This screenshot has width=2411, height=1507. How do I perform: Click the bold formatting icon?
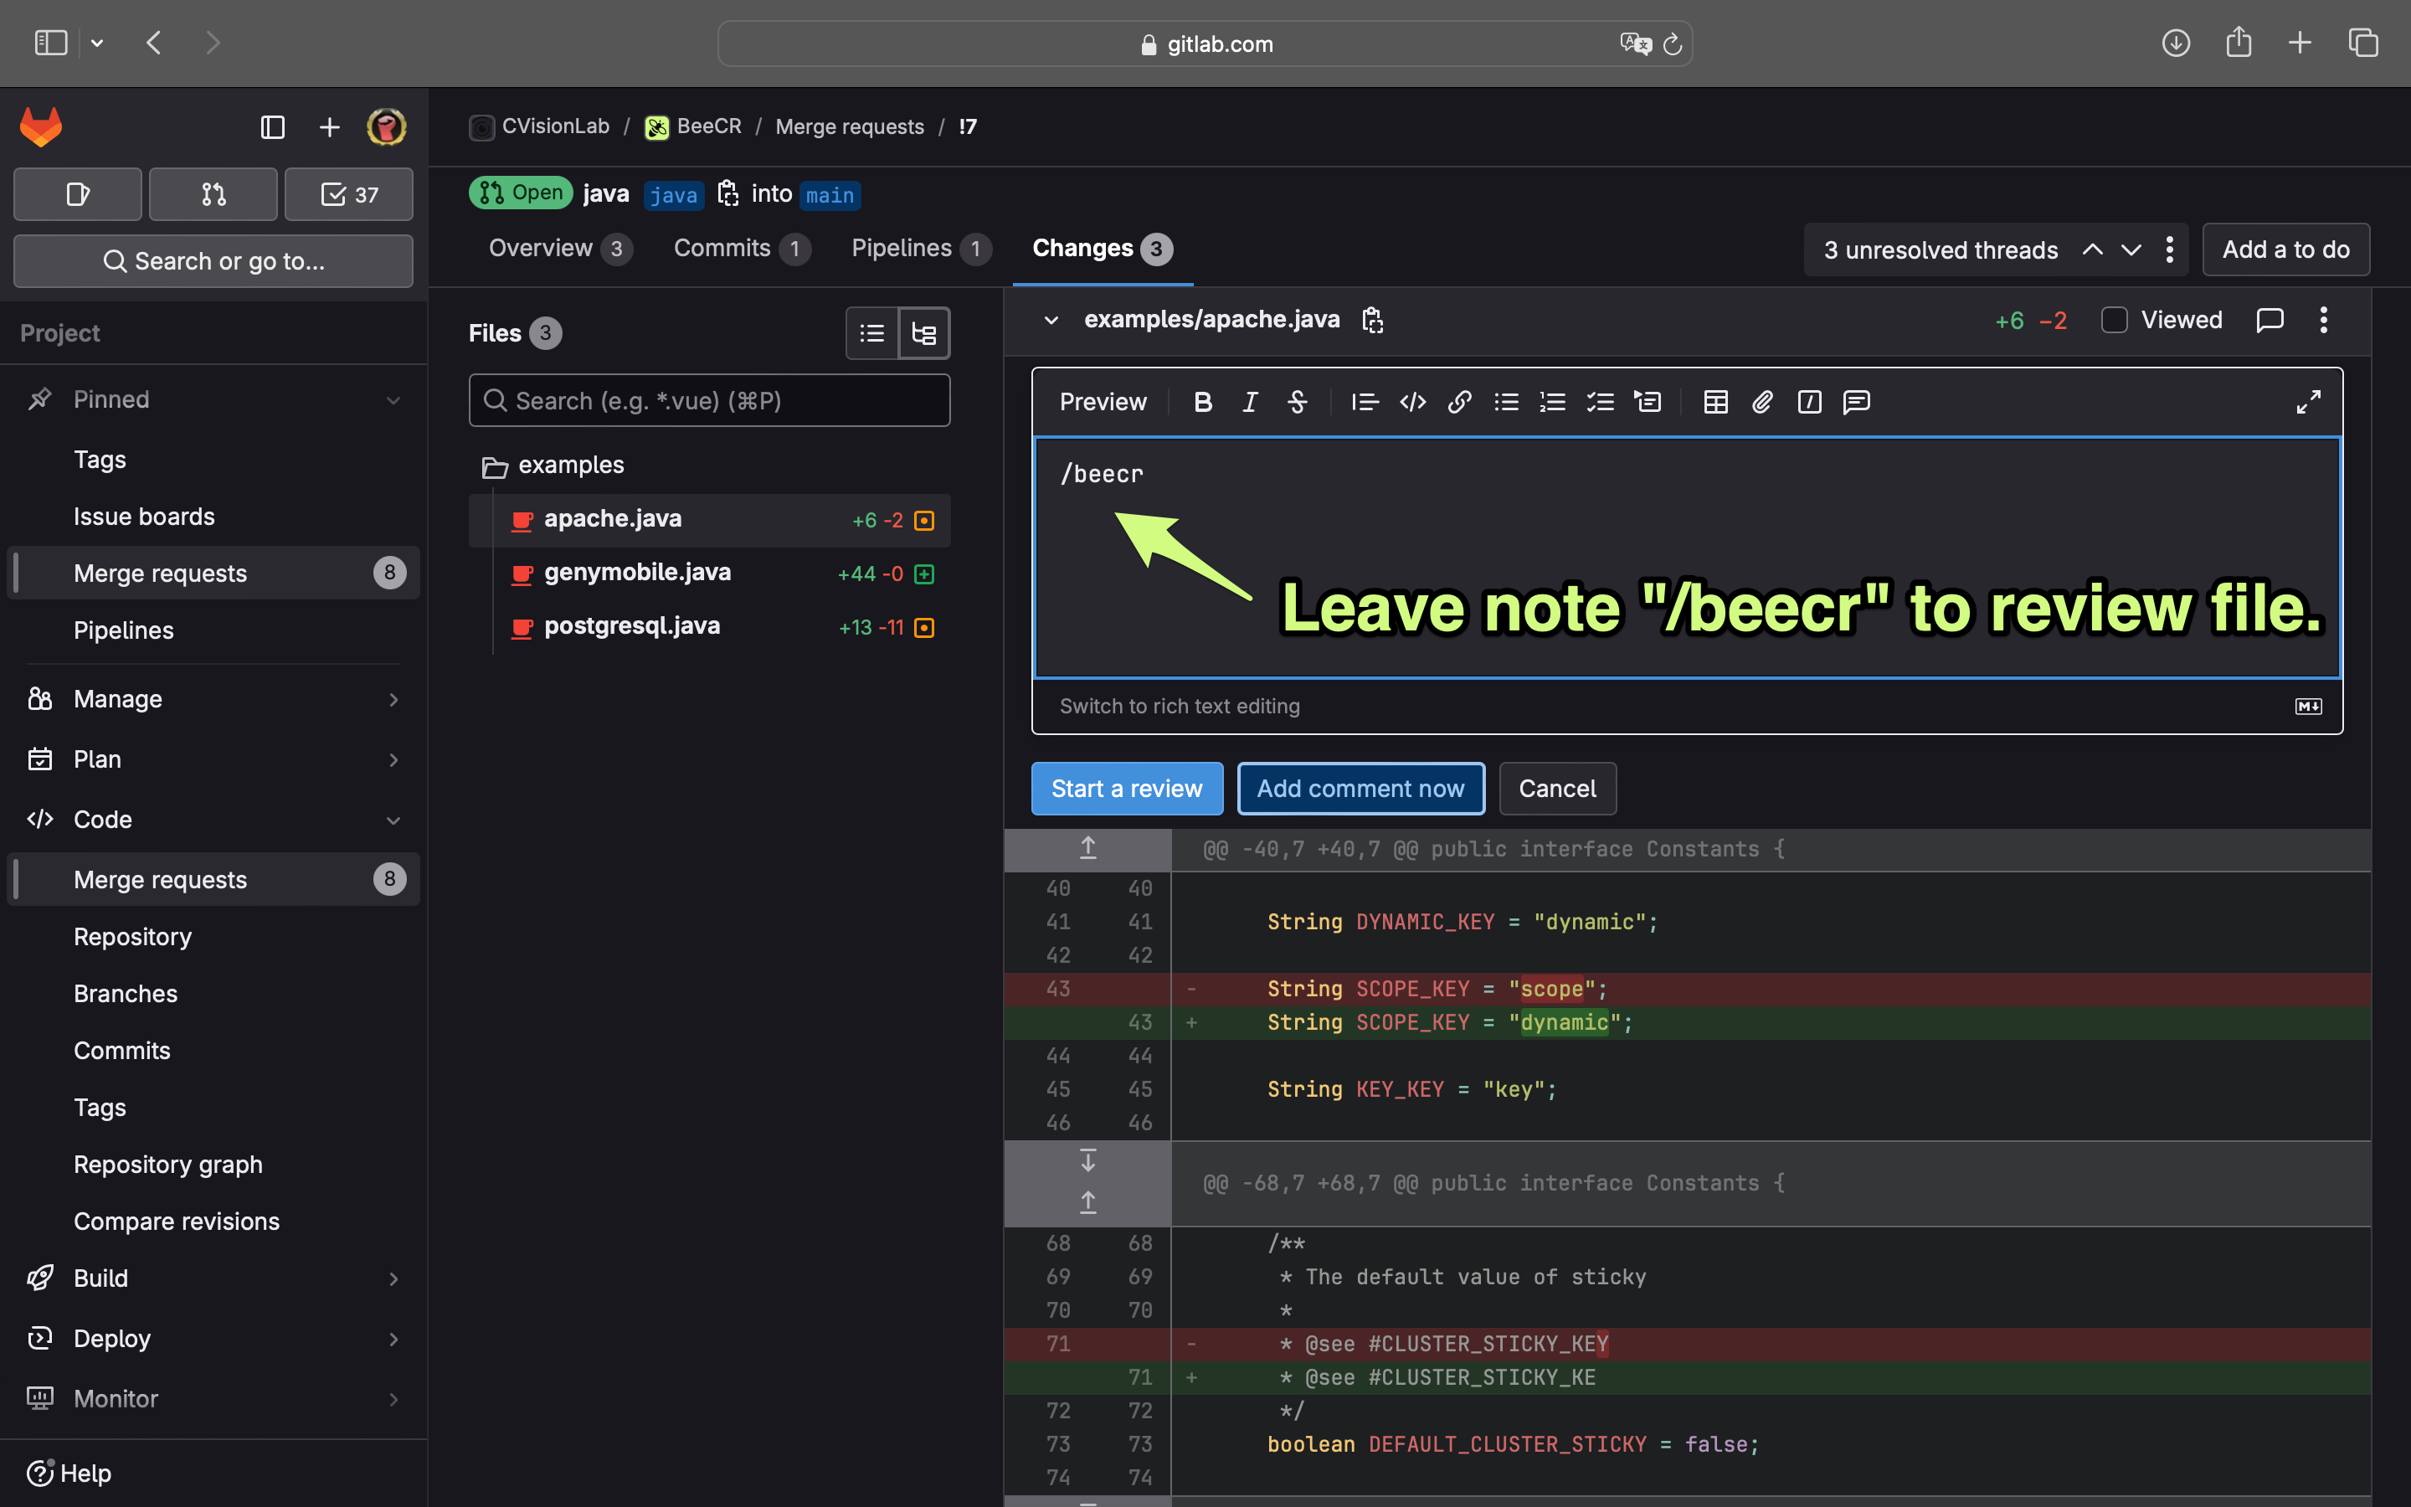(1203, 401)
